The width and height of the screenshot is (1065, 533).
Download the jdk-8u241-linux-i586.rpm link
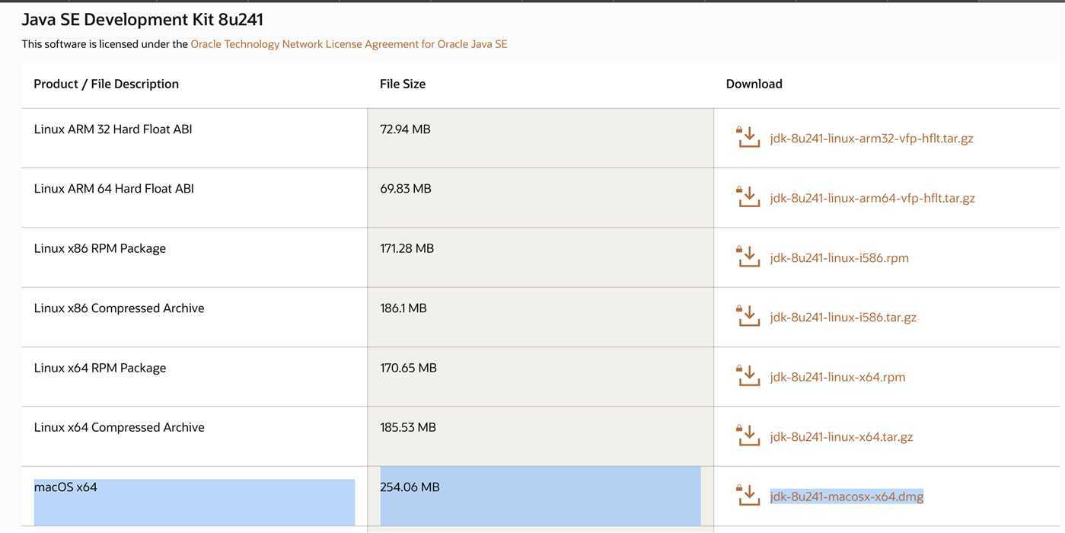tap(840, 258)
